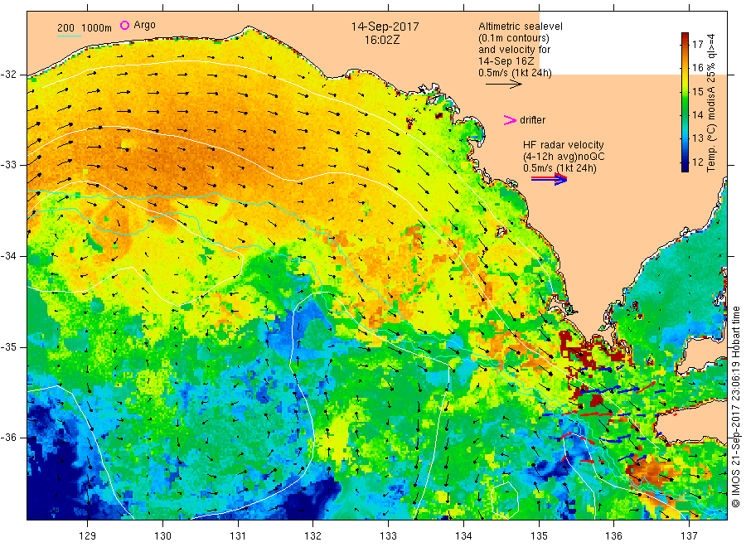Click the latitude label -34

point(8,256)
